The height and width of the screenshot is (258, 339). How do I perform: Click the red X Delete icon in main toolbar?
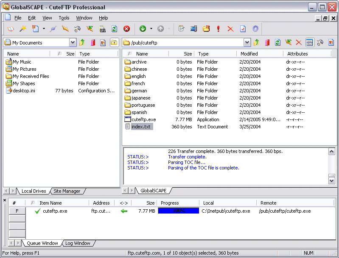tap(230, 29)
